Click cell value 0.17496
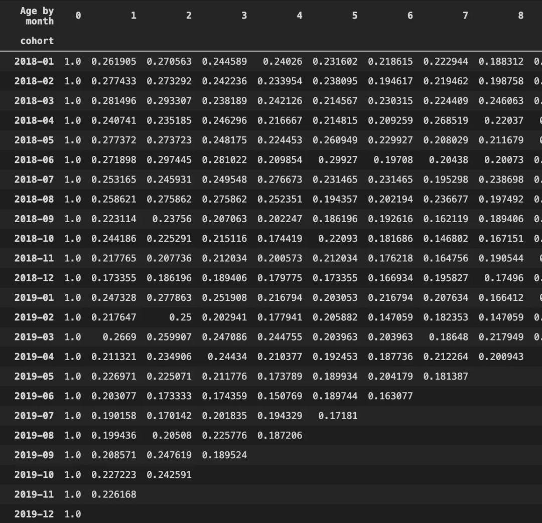Viewport: 542px width, 523px height. [504, 278]
